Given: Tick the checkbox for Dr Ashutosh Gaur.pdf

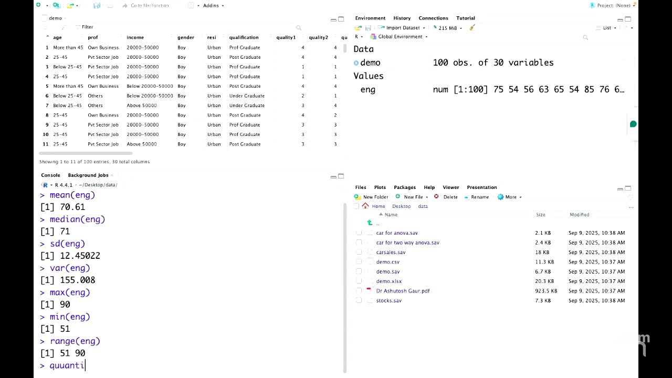Looking at the screenshot, I should 359,291.
